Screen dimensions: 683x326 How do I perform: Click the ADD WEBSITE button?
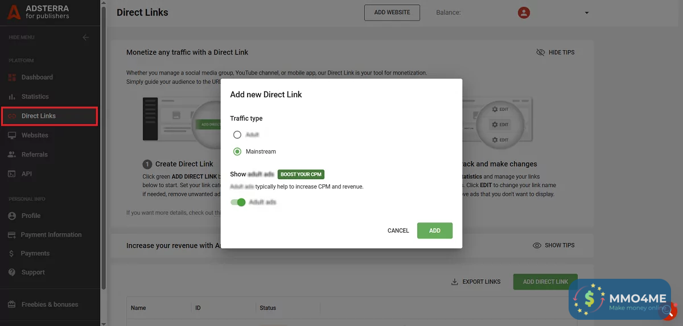tap(392, 13)
